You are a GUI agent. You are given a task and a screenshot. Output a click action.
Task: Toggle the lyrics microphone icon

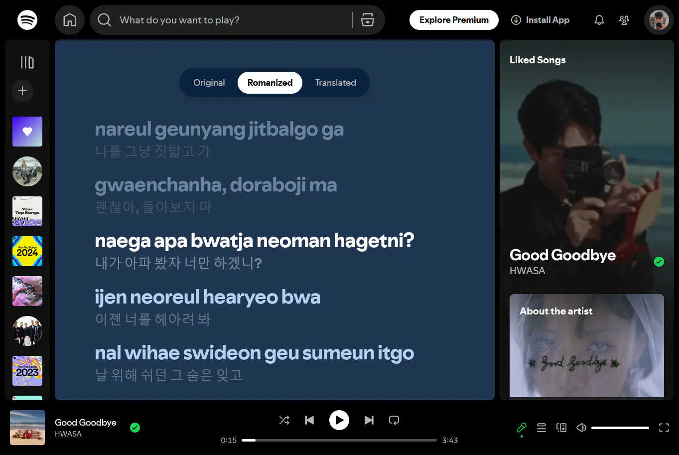click(522, 428)
